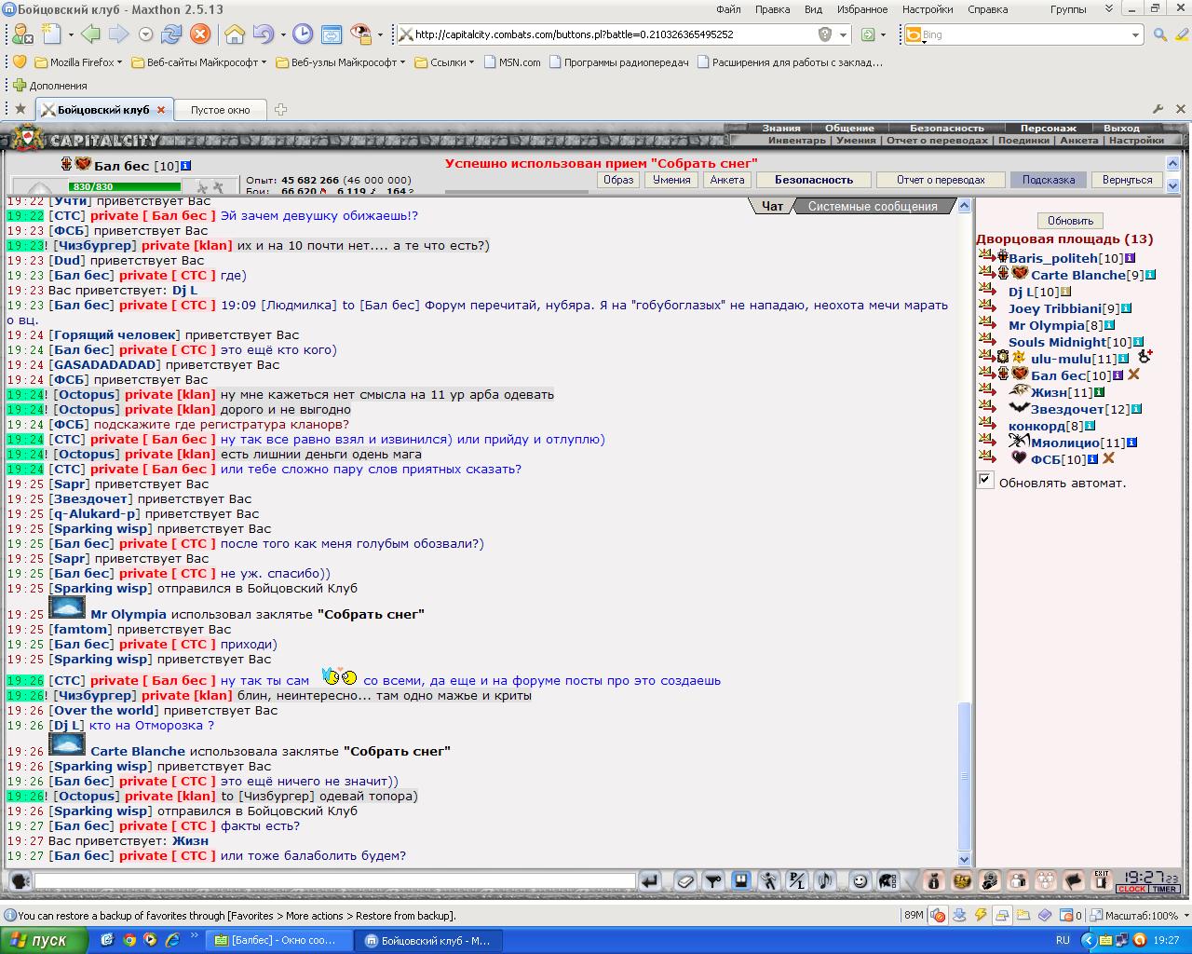This screenshot has height=954, width=1192.
Task: Expand Веб-сайты Майкрософт bookmarks folder
Action: [x=198, y=62]
